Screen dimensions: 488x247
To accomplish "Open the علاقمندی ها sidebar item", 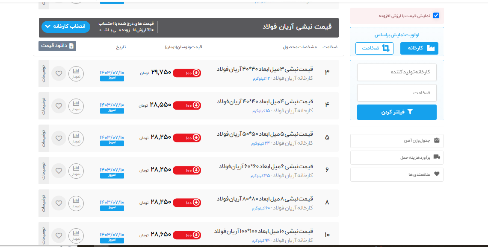I will tap(396, 174).
